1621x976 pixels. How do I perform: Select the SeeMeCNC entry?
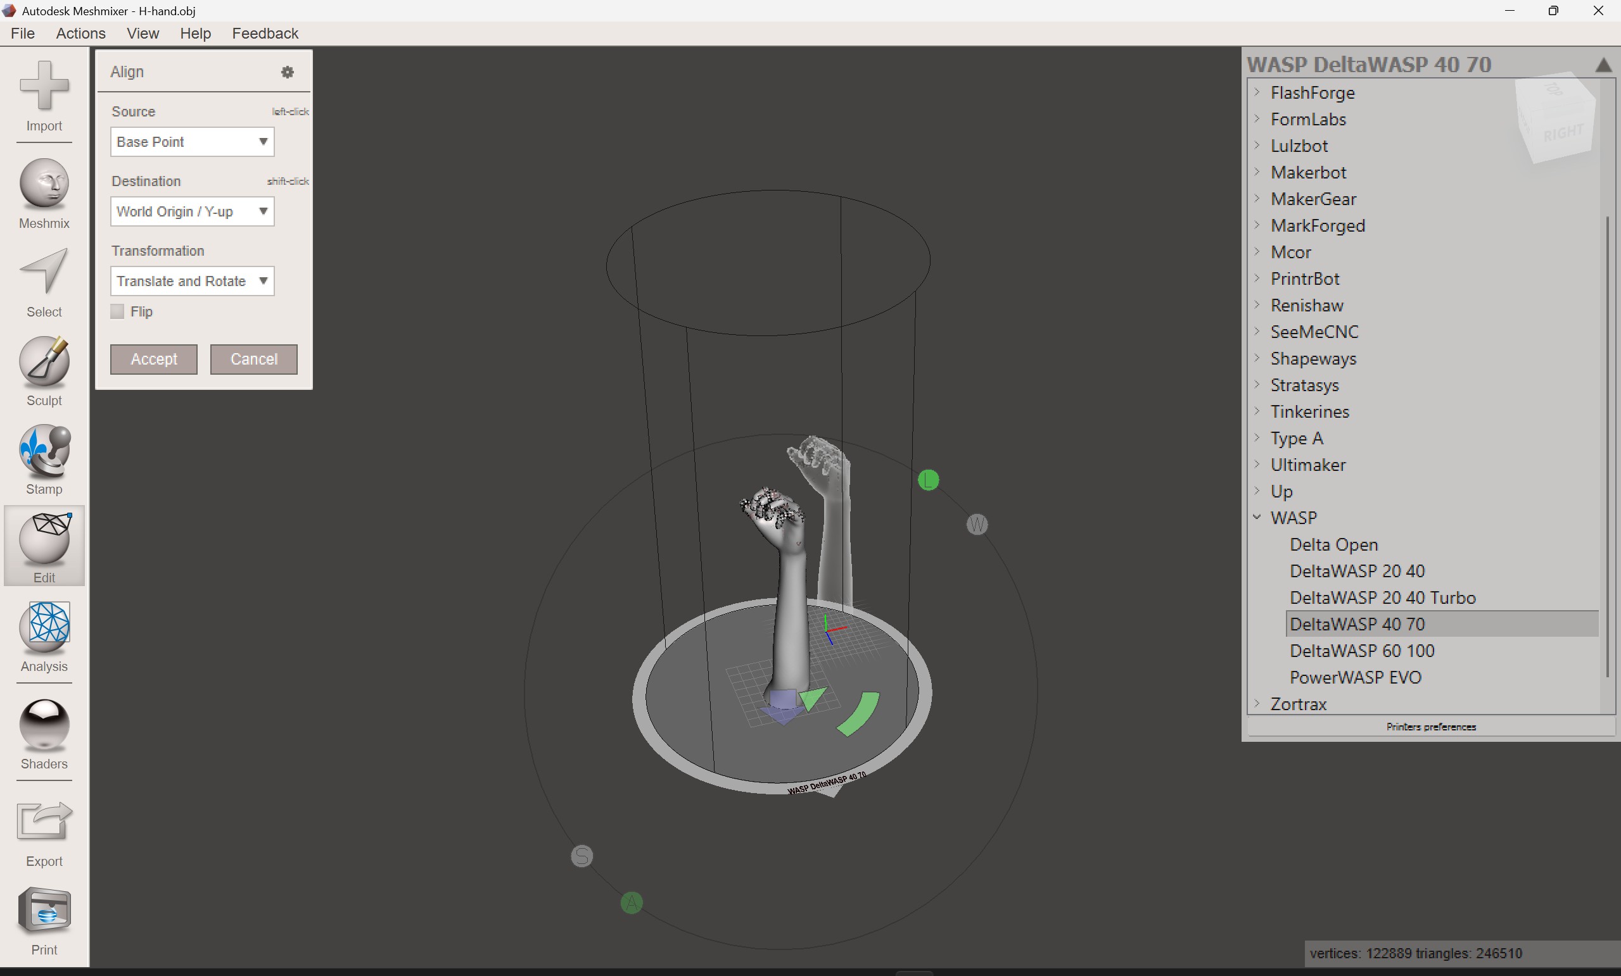click(1314, 332)
